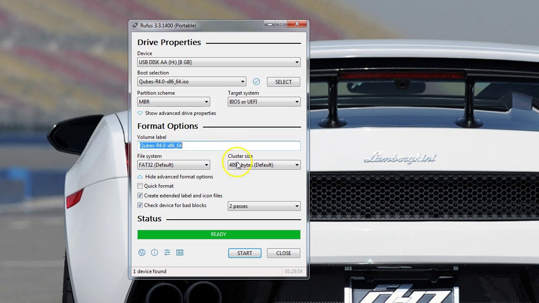Open Target system BIOS or UEFI dropdown

pos(264,102)
